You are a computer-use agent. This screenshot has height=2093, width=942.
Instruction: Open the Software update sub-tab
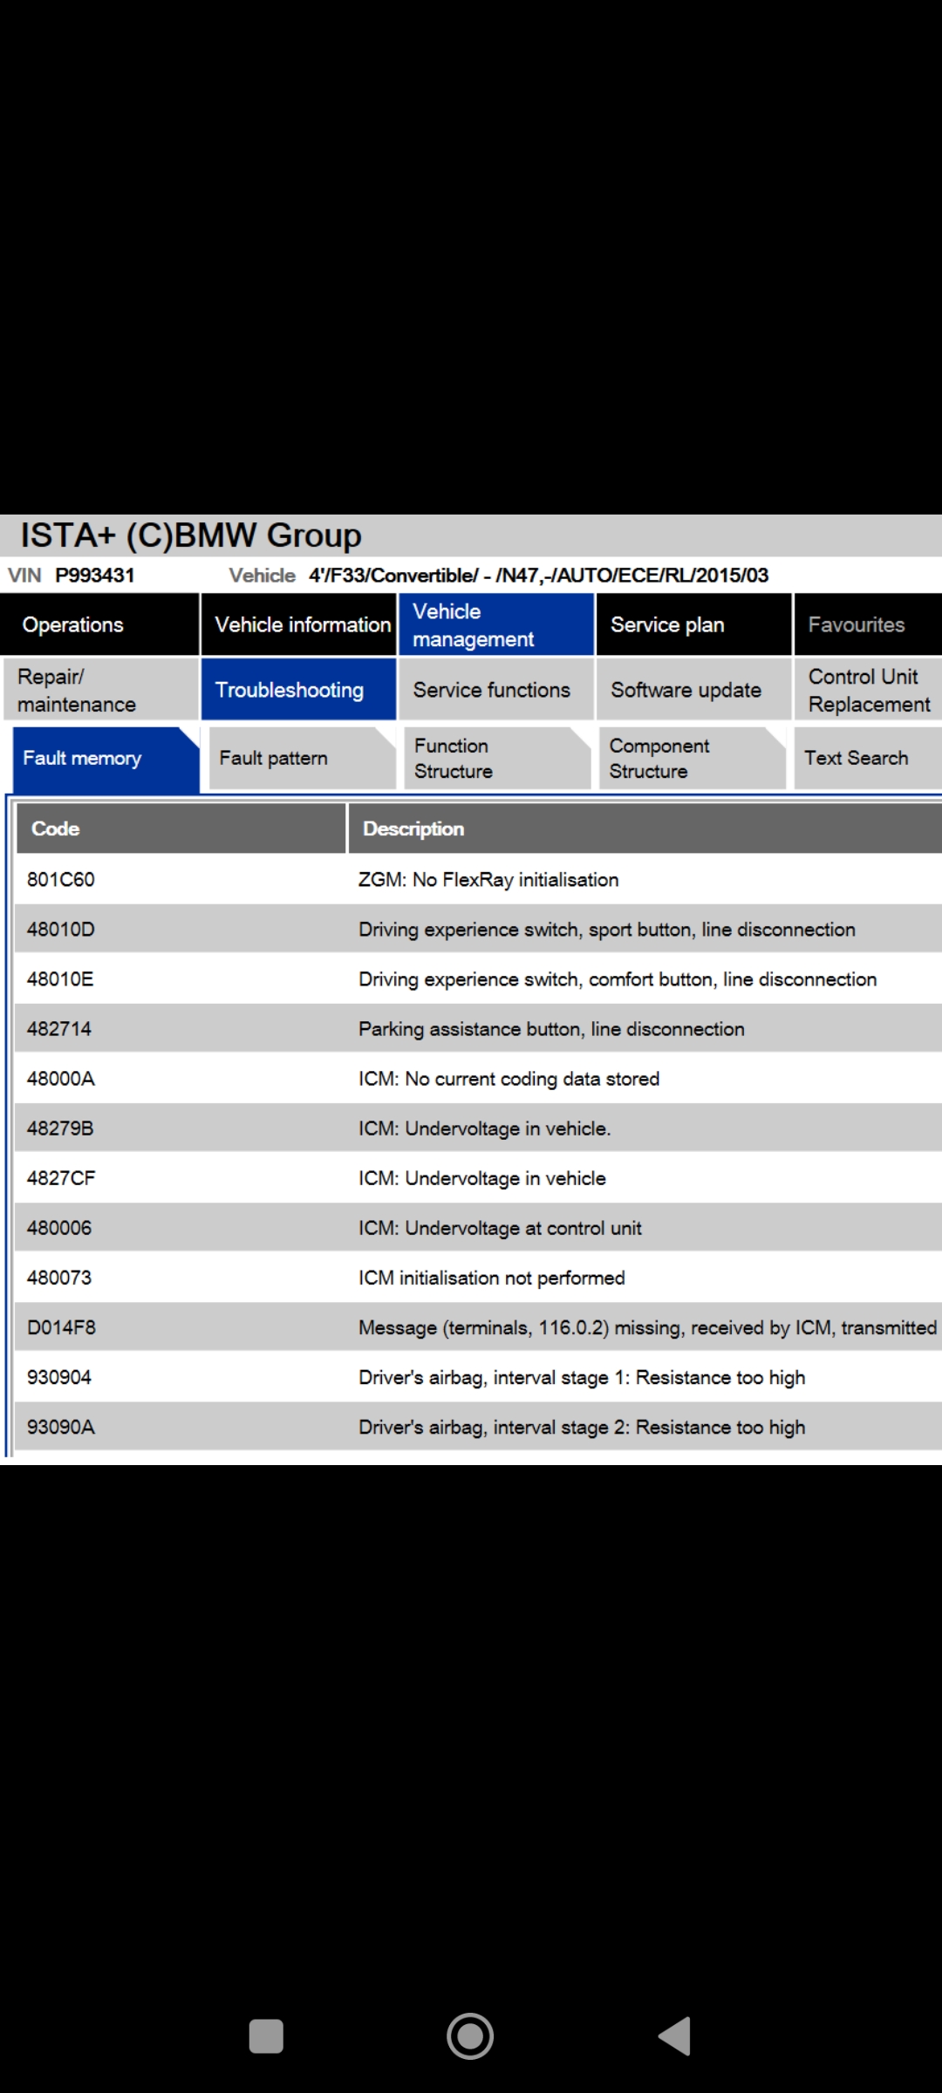pyautogui.click(x=694, y=690)
